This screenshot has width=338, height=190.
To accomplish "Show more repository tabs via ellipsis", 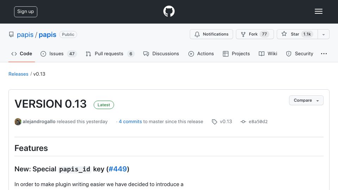I will coord(324,53).
